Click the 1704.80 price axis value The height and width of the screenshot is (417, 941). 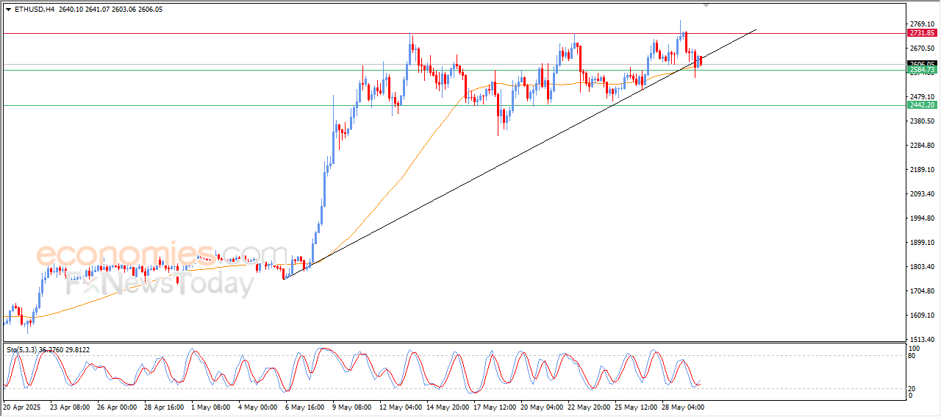pyautogui.click(x=922, y=291)
